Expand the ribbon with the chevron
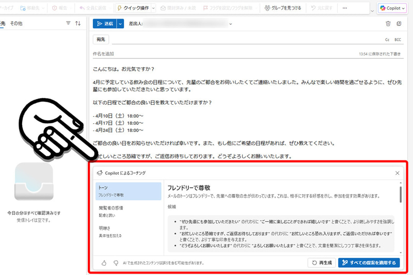Image resolution: width=413 pixels, height=275 pixels. (x=372, y=11)
